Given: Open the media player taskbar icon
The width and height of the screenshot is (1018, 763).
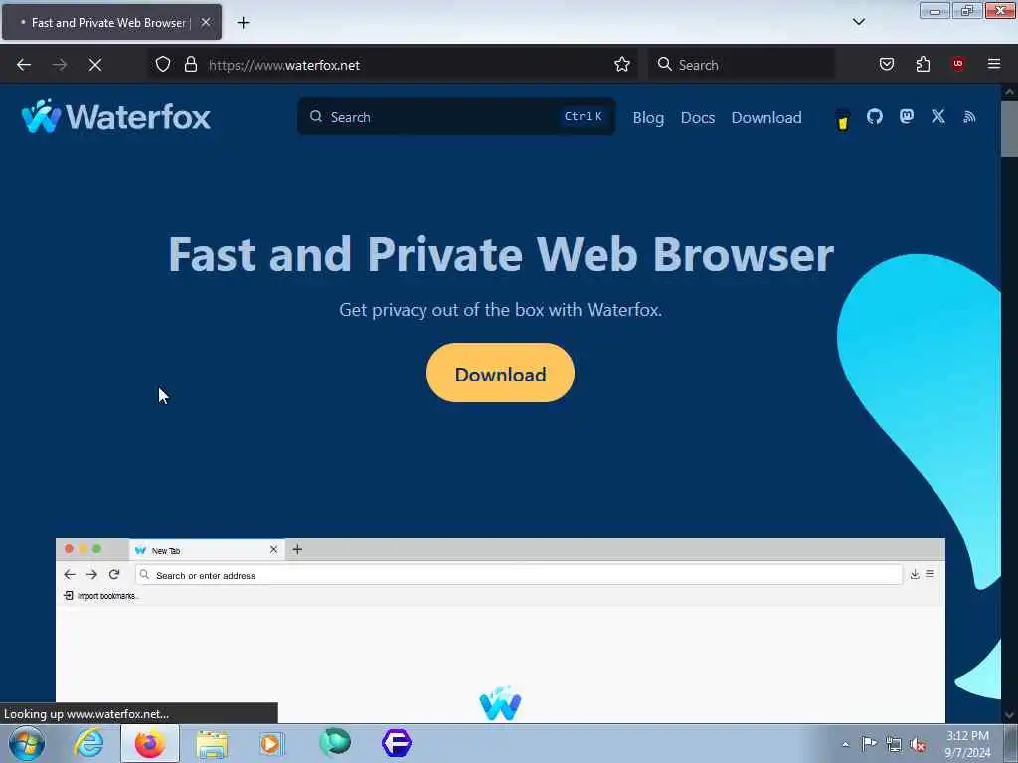Looking at the screenshot, I should [271, 743].
